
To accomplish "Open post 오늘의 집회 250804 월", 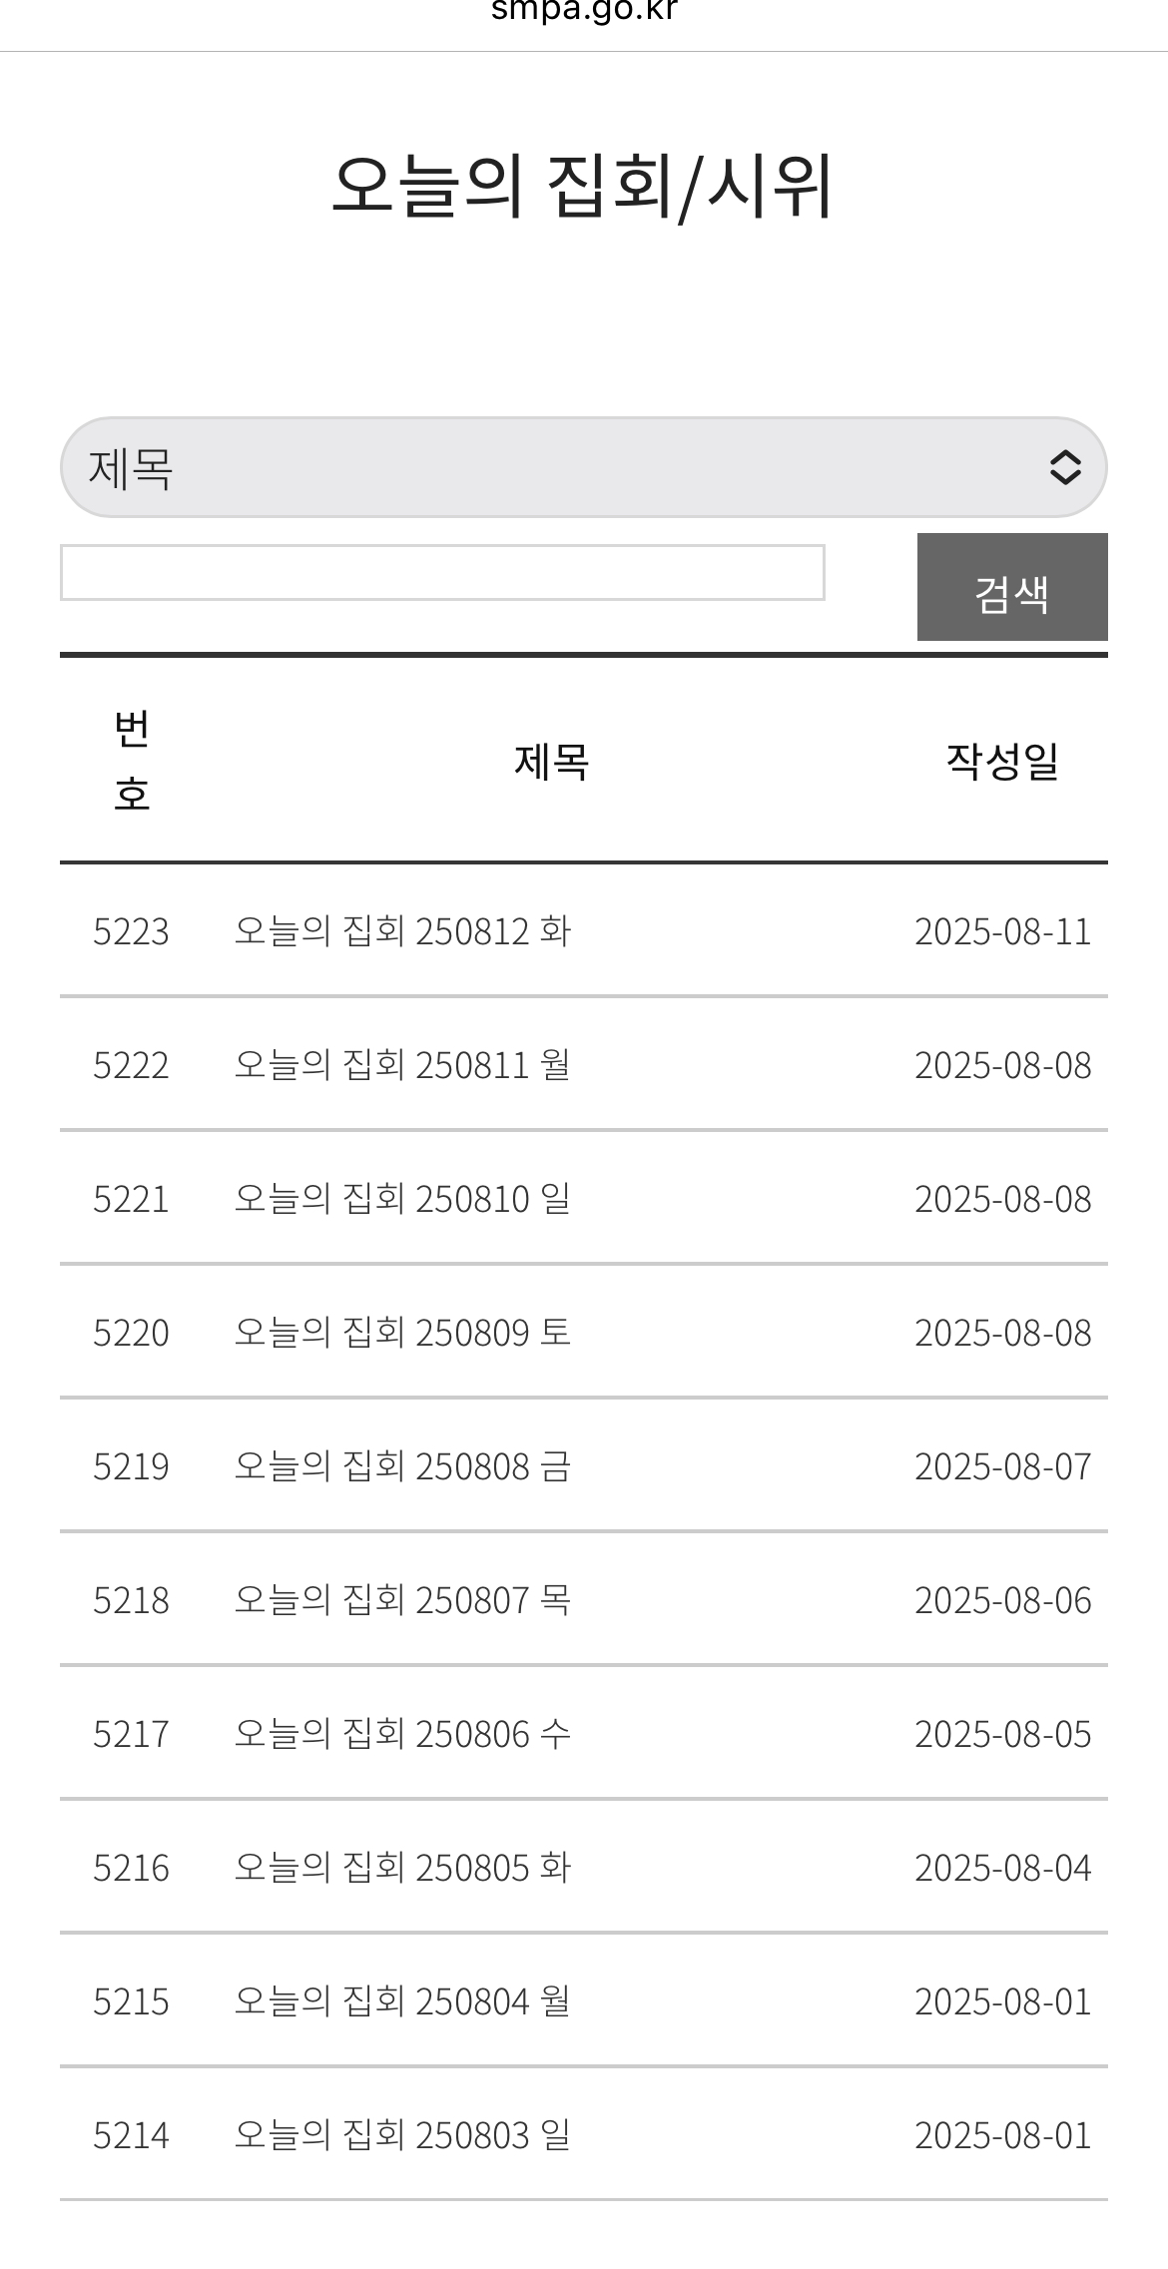I will click(x=402, y=2001).
